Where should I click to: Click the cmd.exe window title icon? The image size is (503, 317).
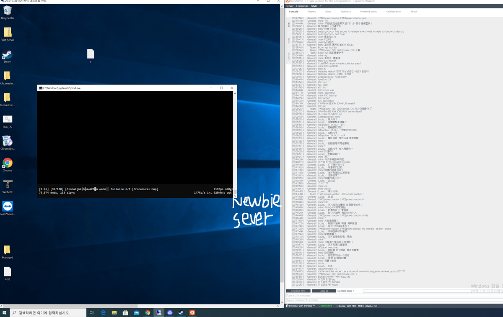40,88
